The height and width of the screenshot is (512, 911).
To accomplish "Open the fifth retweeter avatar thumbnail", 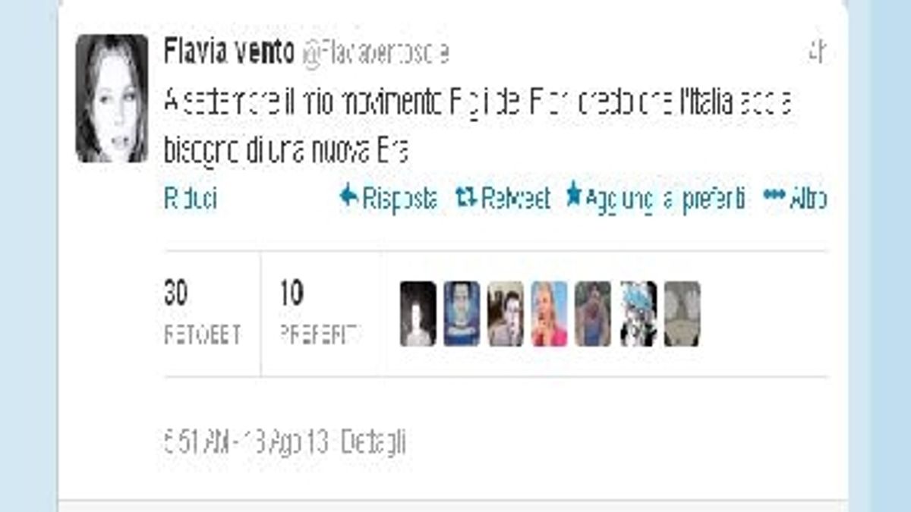I will [x=593, y=313].
